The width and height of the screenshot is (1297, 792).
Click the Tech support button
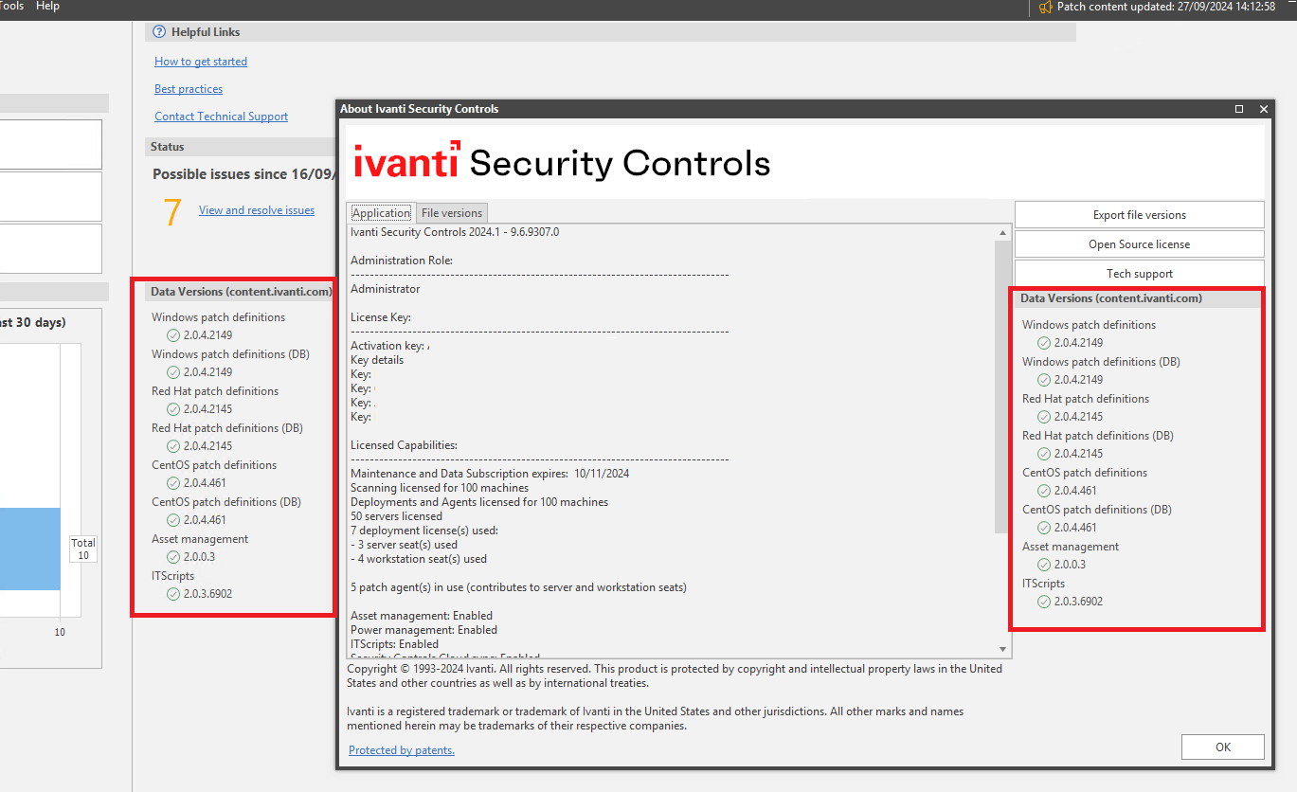(x=1139, y=274)
